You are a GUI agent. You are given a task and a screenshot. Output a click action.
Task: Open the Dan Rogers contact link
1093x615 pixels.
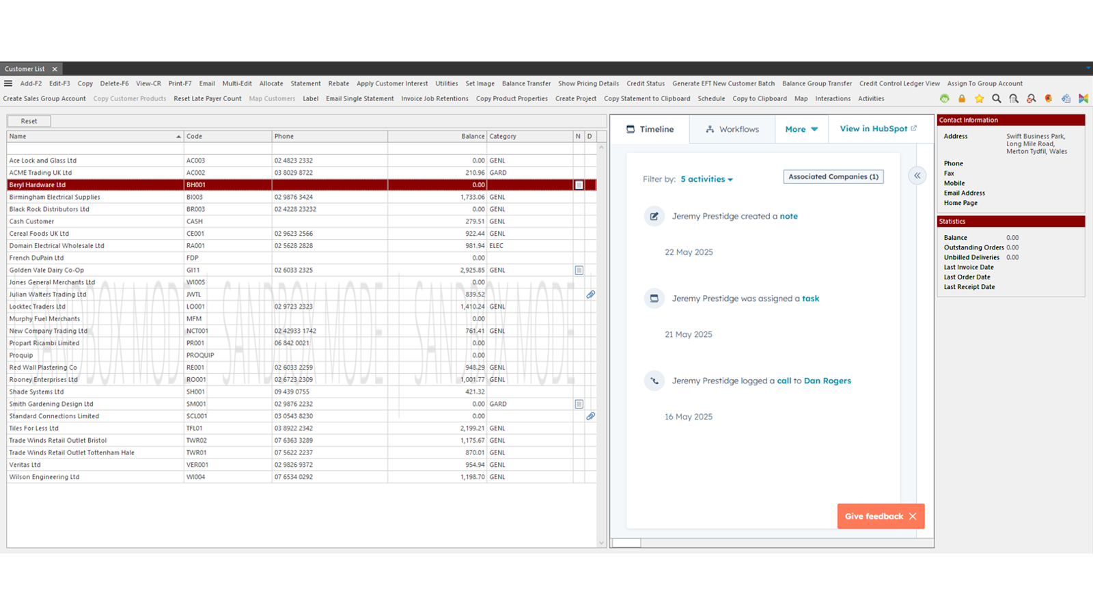pos(827,381)
